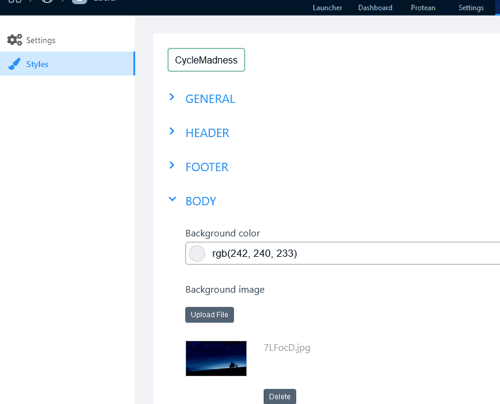This screenshot has width=500, height=404.
Task: Select the Styles label in the left sidebar
Action: (x=37, y=64)
